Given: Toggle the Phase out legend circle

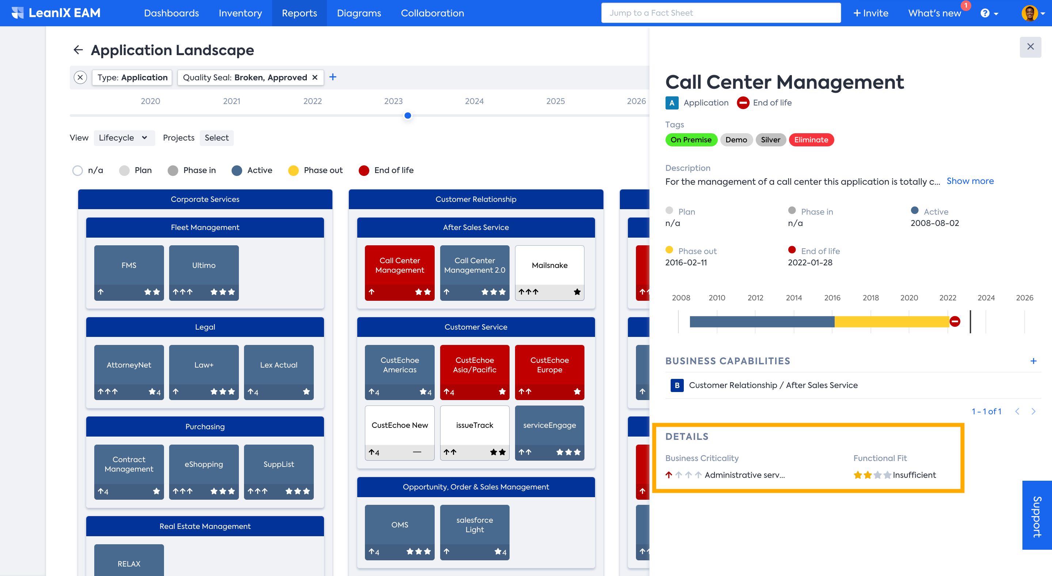Looking at the screenshot, I should 293,170.
